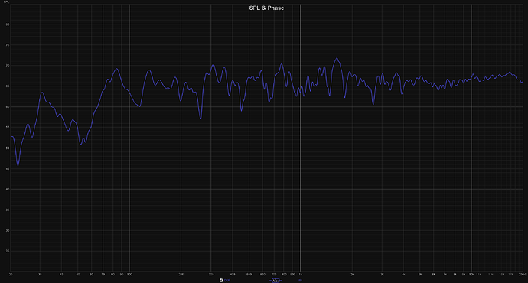Click the small blue dB value in legend
The image size is (528, 283).
tap(300, 280)
